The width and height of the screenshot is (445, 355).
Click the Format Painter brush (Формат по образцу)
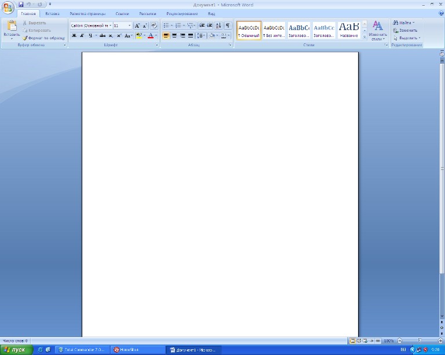coord(43,38)
